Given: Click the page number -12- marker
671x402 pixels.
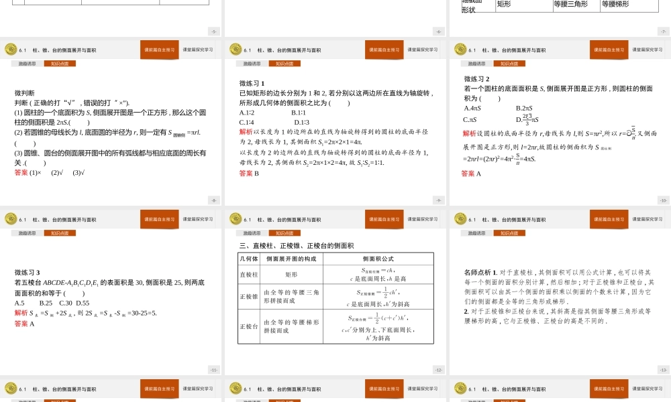Looking at the screenshot, I should tap(440, 368).
